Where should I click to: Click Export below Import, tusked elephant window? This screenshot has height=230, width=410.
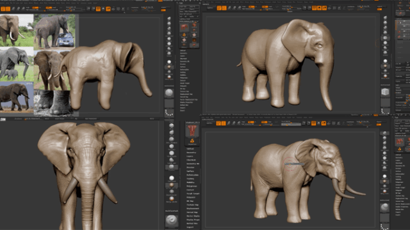[x=398, y=215]
